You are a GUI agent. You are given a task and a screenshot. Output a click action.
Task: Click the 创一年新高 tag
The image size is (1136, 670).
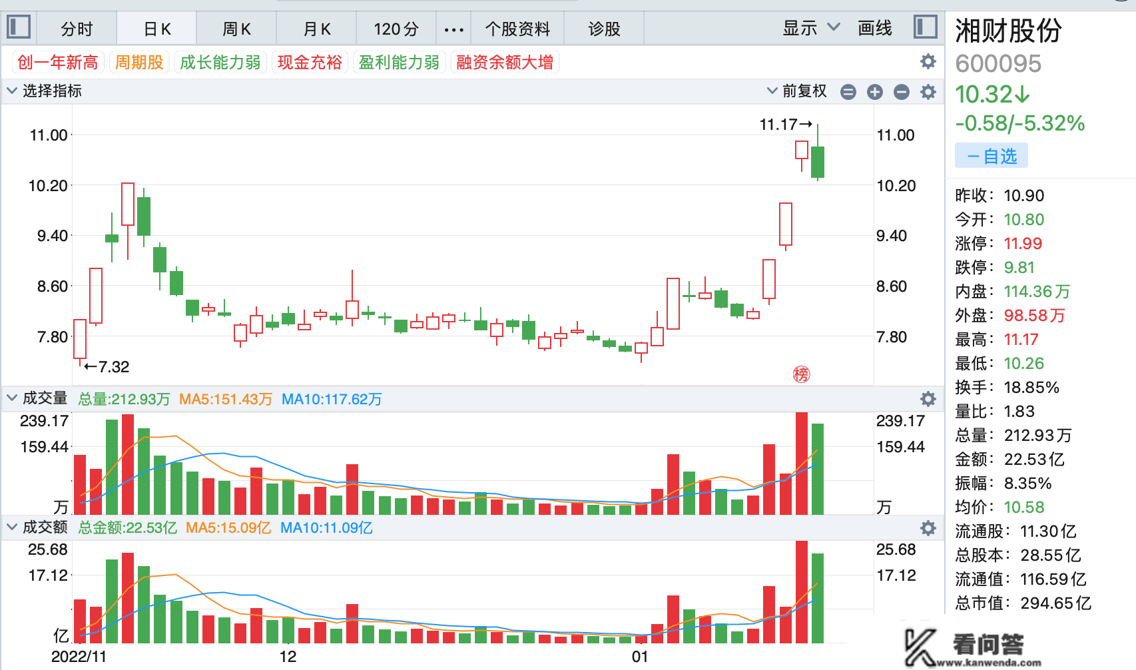(58, 63)
